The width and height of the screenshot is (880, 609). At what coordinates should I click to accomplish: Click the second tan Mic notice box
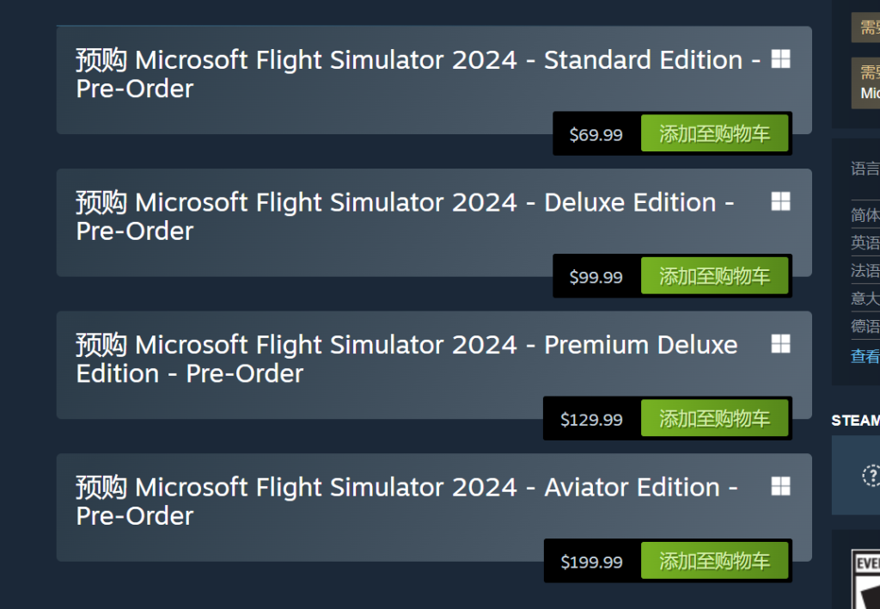(x=866, y=83)
